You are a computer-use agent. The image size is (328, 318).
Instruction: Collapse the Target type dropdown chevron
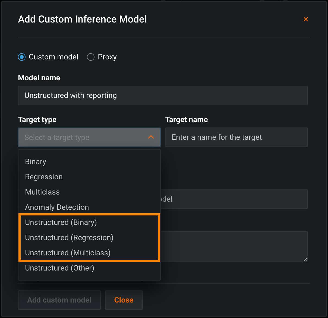[151, 137]
